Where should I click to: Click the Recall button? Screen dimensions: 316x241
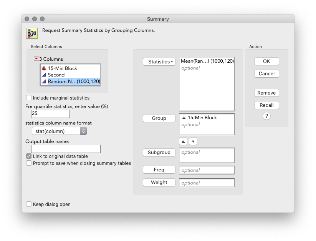tap(266, 105)
